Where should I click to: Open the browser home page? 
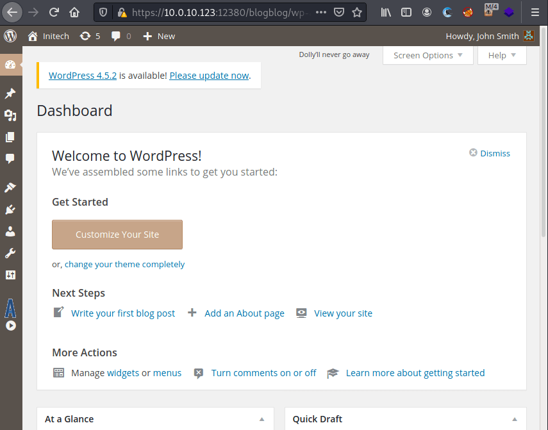(x=74, y=13)
